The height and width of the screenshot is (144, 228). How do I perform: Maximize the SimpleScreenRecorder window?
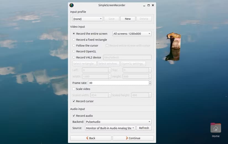149,5
